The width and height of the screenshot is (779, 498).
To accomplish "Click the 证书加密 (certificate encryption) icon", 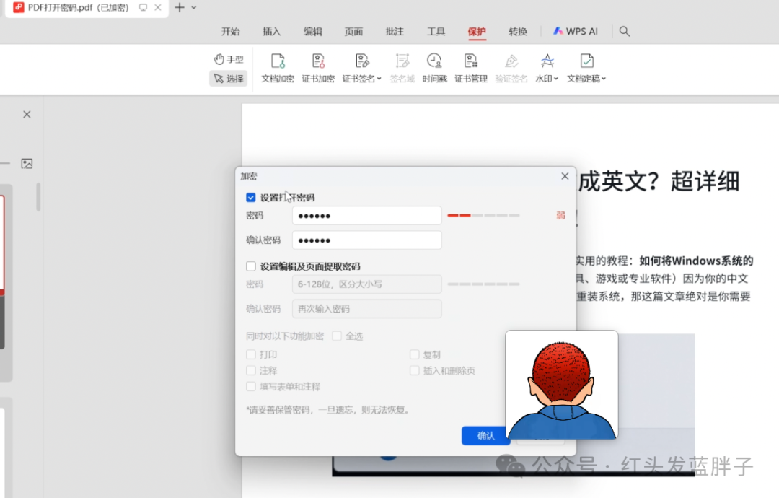I will tap(317, 62).
